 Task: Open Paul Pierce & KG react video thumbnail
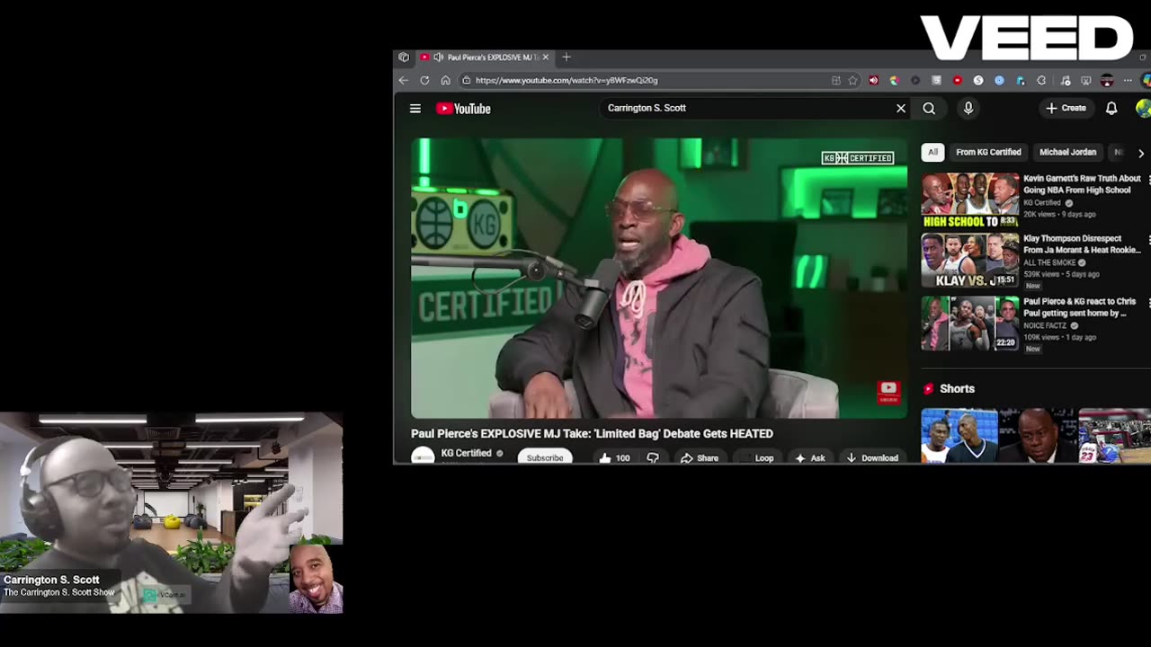(969, 323)
